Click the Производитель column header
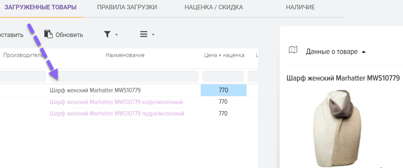The image size is (403, 168). coord(23,55)
